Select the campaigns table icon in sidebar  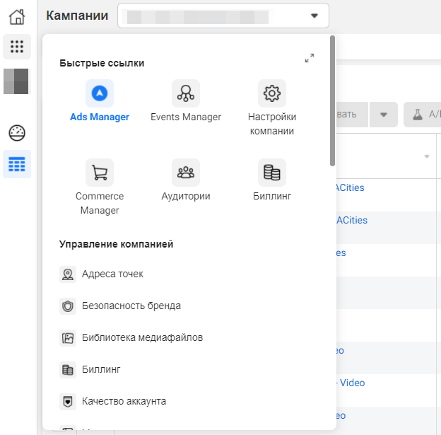tap(17, 165)
